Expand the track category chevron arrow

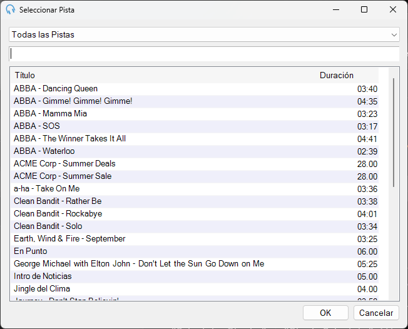pos(394,35)
